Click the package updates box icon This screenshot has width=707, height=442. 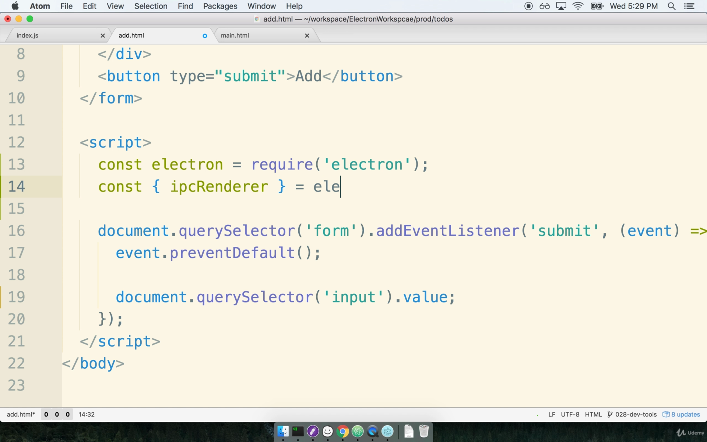click(x=666, y=414)
